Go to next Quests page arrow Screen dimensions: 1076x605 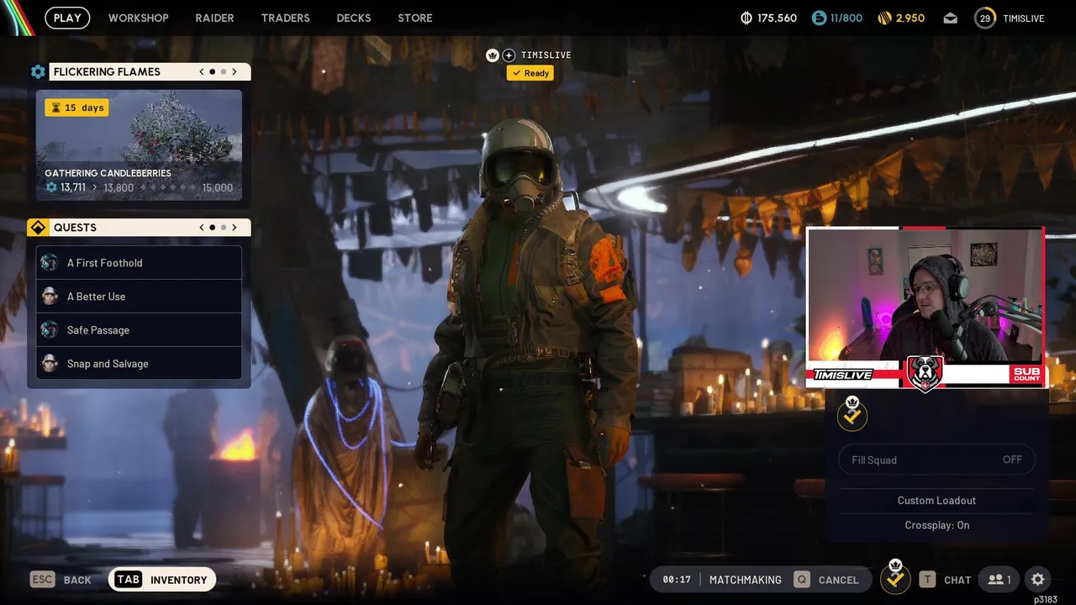tap(235, 228)
